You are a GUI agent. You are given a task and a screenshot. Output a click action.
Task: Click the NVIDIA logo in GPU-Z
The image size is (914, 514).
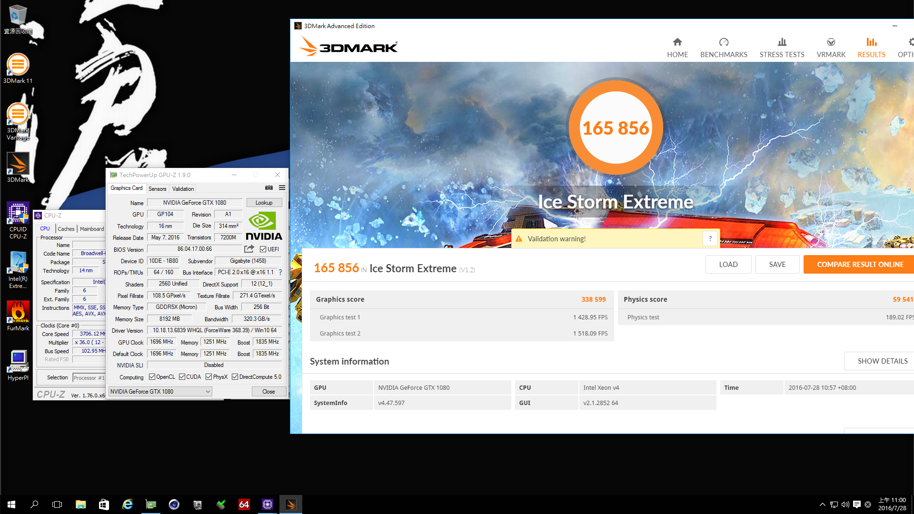tap(264, 226)
